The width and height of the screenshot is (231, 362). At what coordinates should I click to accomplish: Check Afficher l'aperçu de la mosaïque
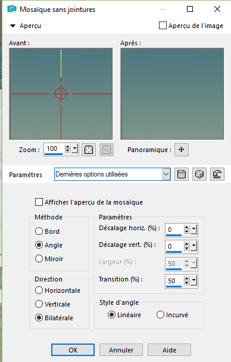tap(39, 202)
